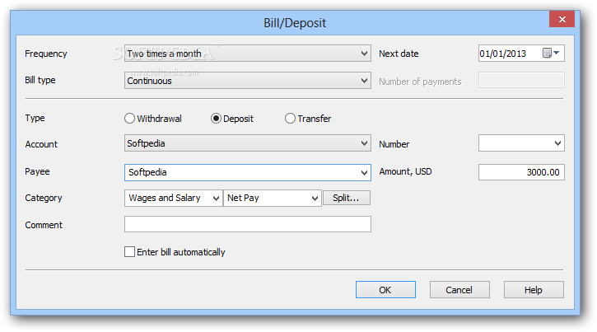
Task: Open the calendar picker for Next date
Action: (x=551, y=54)
